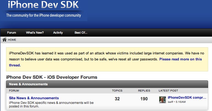The height and width of the screenshot is (111, 212).
Task: Click the LATEST POST column header
Action: [168, 91]
